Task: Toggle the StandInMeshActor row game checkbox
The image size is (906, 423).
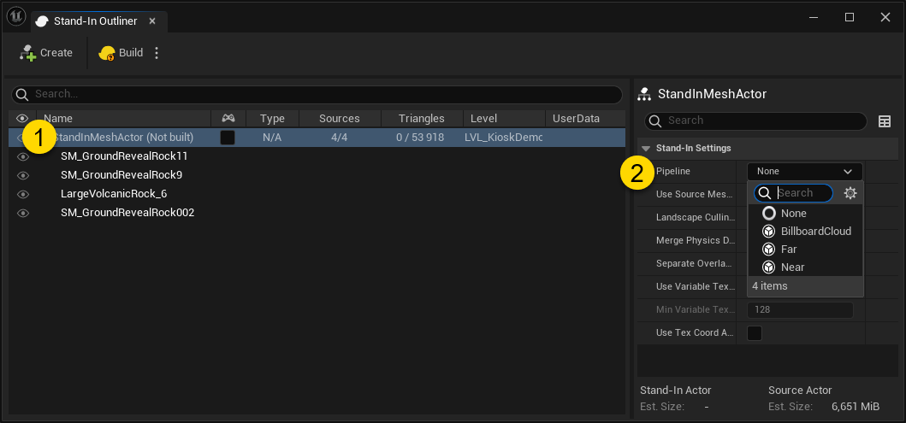Action: [228, 138]
